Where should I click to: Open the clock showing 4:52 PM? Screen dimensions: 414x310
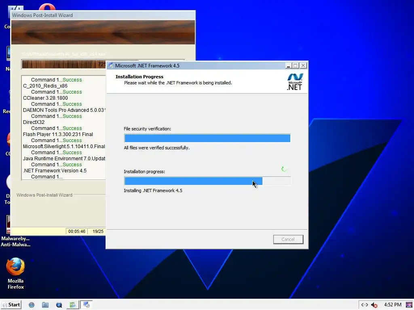(x=393, y=305)
